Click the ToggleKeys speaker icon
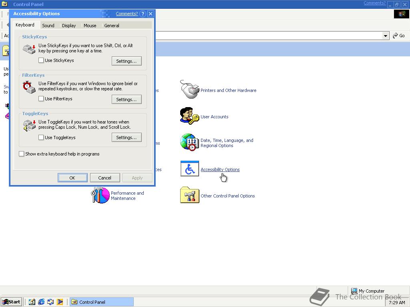 [x=29, y=126]
